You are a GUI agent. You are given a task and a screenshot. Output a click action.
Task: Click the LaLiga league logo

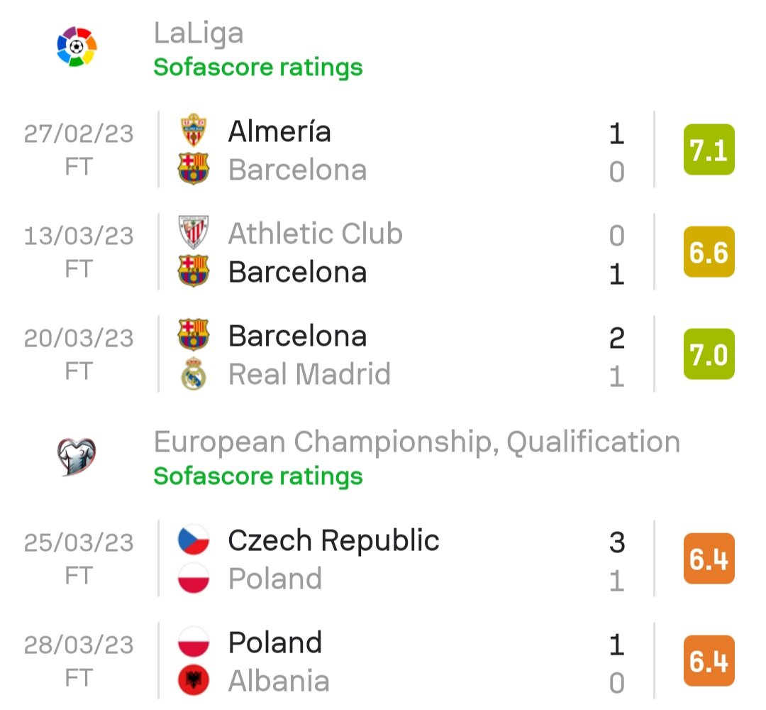pos(77,46)
